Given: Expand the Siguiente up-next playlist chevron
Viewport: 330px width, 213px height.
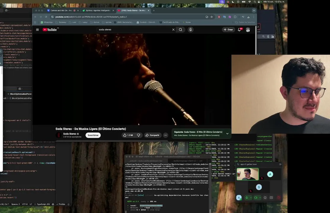Looking at the screenshot, I should [227, 133].
